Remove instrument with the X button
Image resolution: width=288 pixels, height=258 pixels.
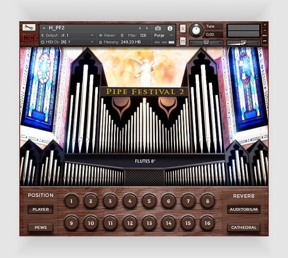[265, 25]
